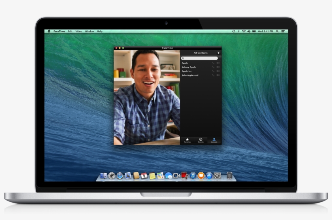Click the Wed 9:41 PM clock

[265, 31]
